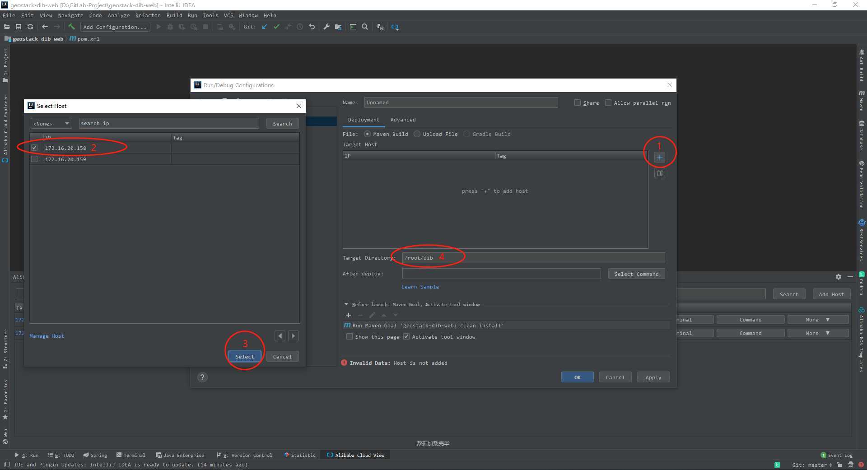
Task: Open the RestServices side tool window
Action: (862, 240)
